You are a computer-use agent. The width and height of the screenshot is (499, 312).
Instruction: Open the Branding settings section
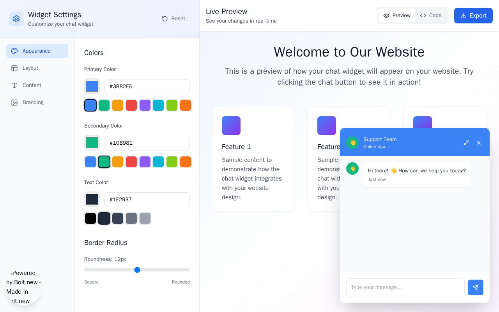pyautogui.click(x=37, y=103)
